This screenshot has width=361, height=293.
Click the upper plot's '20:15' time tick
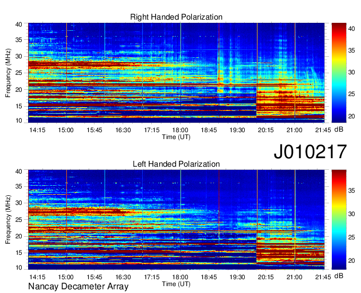tap(265, 130)
